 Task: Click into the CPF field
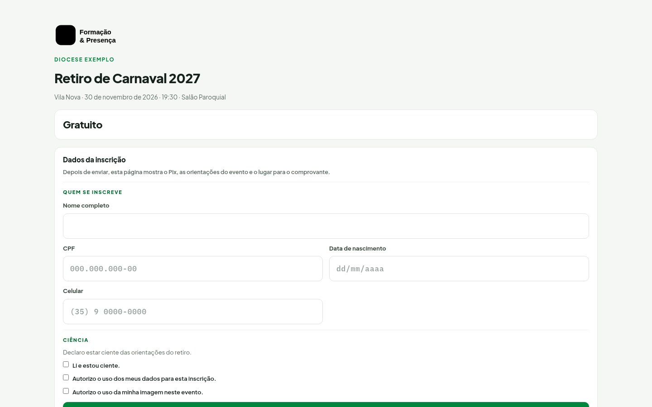(x=193, y=269)
